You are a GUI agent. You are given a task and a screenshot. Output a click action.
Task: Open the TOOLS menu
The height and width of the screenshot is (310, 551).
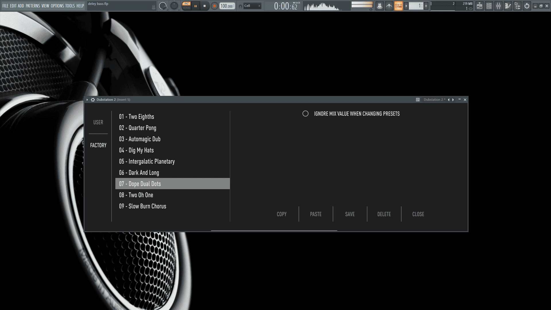[x=70, y=6]
